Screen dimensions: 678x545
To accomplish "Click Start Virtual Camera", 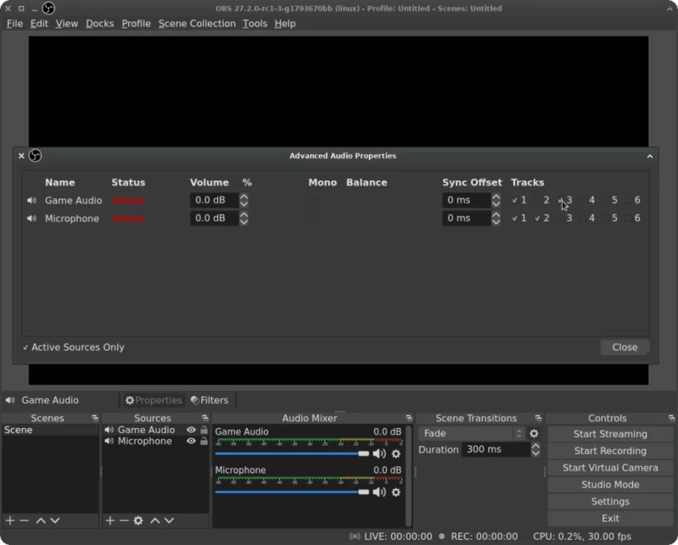I will pos(610,468).
